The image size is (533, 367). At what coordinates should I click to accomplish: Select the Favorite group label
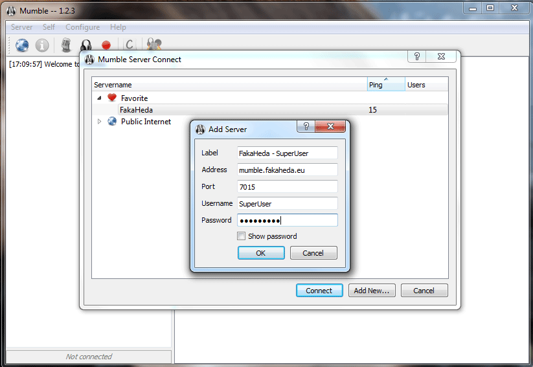[x=134, y=98]
